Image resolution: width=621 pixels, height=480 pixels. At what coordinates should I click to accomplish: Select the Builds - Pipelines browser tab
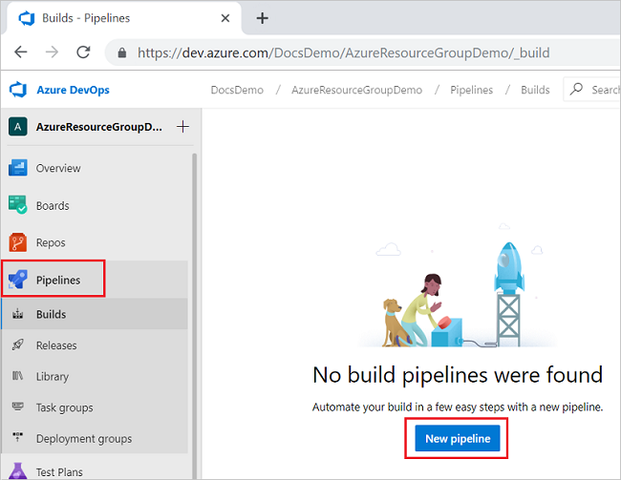(x=123, y=18)
